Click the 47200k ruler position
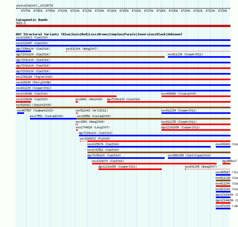Image resolution: width=238 pixels, height=227 pixels. 186,11
